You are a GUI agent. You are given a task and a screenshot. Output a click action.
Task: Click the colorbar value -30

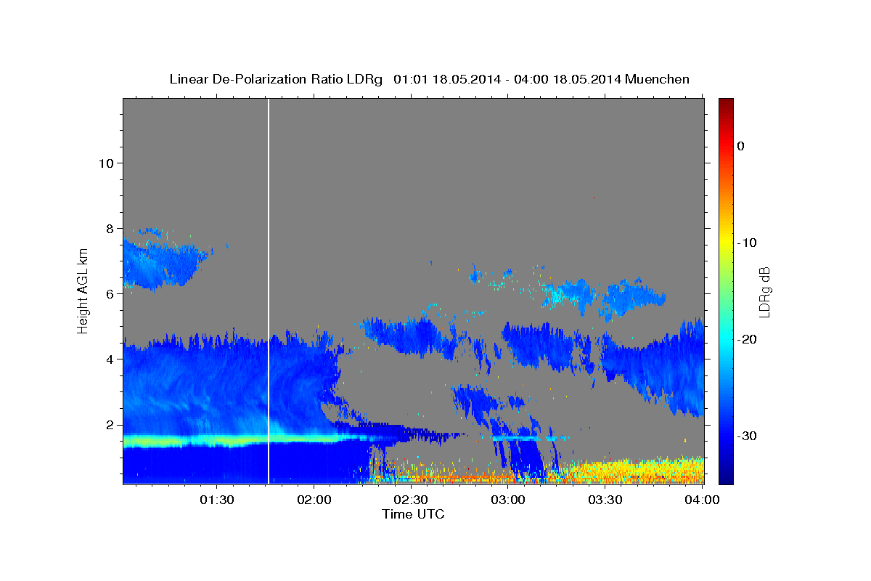747,436
